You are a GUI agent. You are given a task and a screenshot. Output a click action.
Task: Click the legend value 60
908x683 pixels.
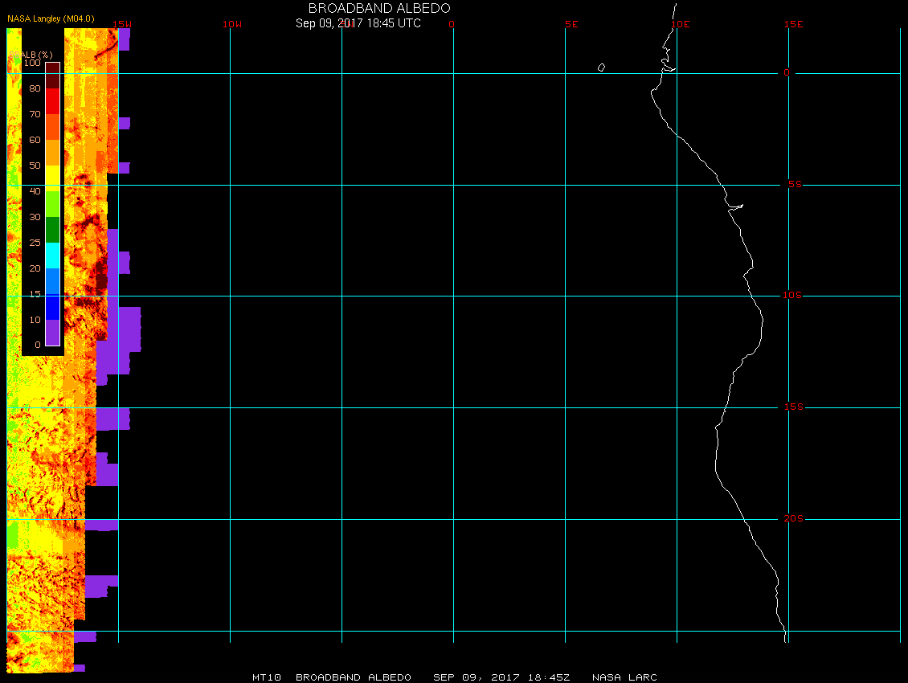35,140
